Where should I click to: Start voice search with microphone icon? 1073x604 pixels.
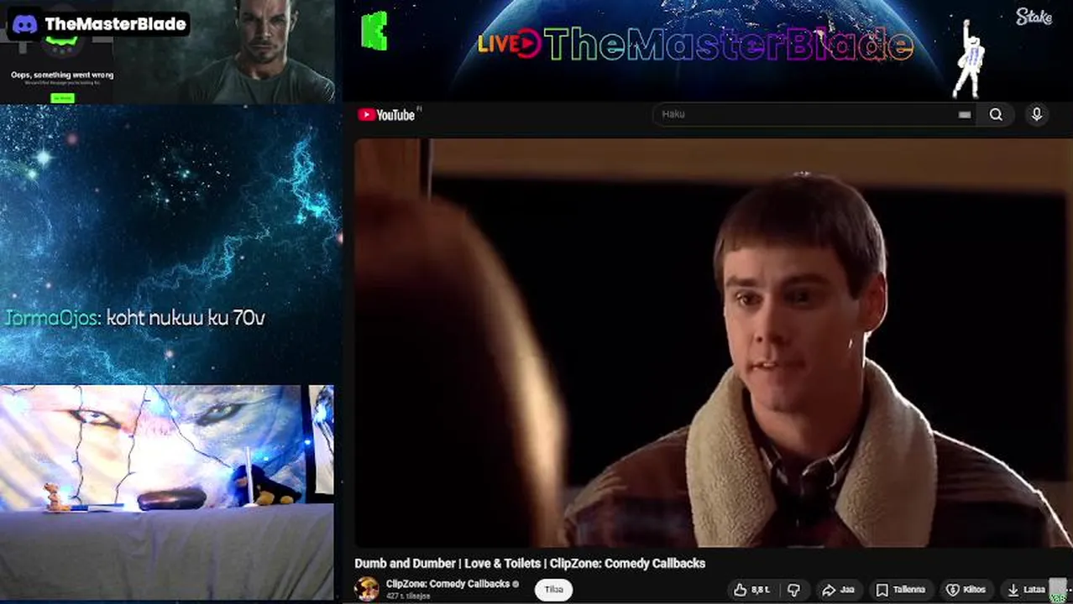click(x=1037, y=115)
